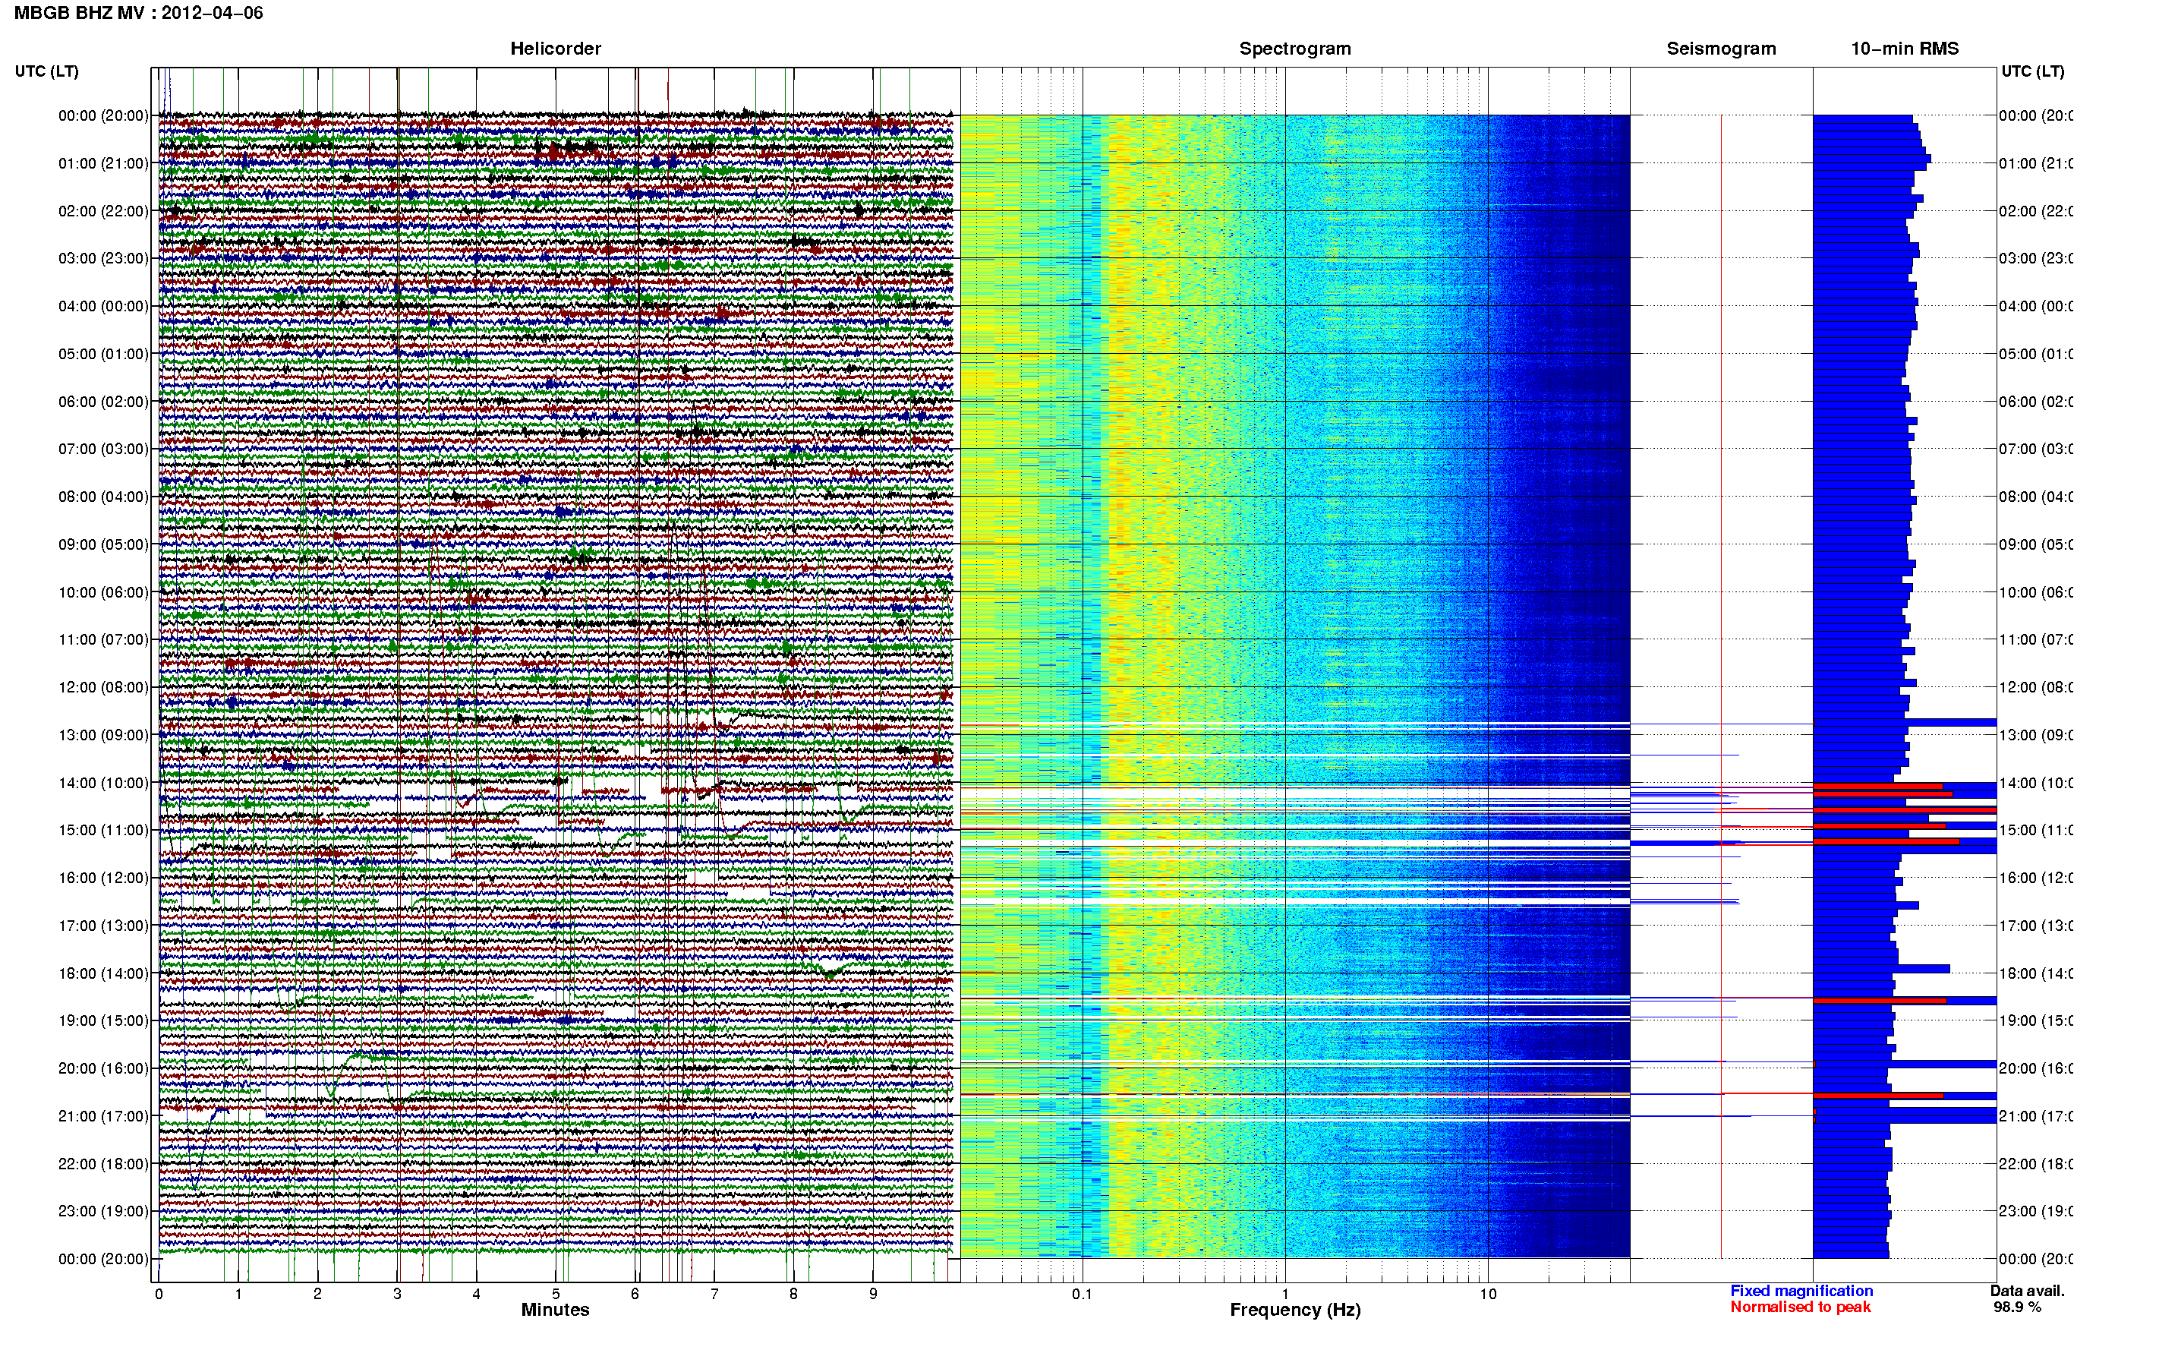The image size is (2159, 1350).
Task: Click the 1 tick on the Minutes axis
Action: click(238, 1295)
